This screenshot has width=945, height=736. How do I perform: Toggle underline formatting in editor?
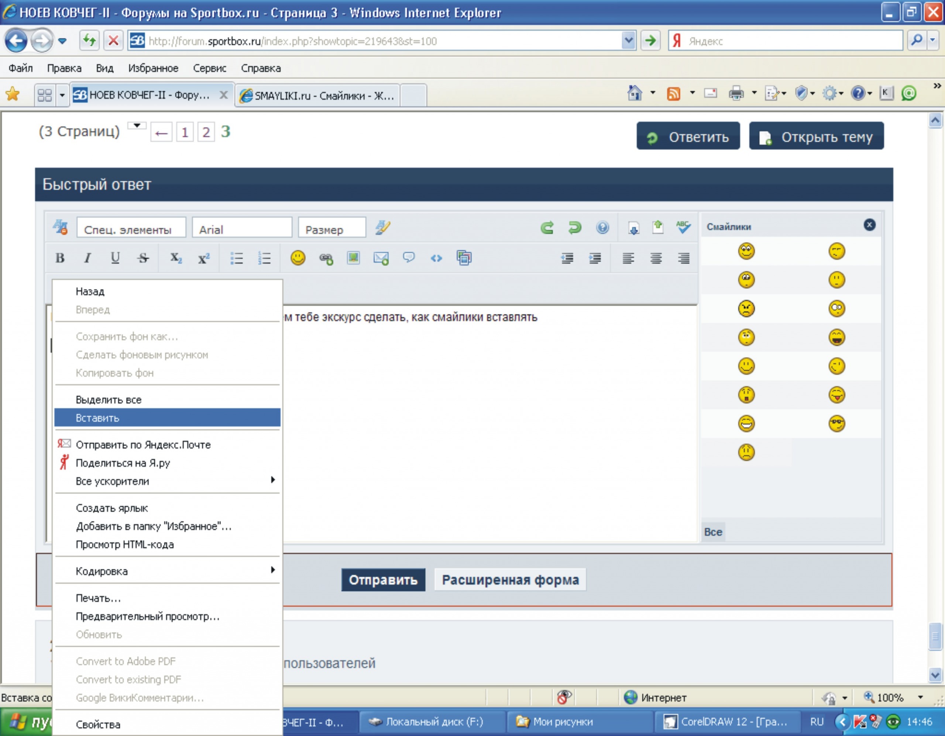(x=115, y=258)
